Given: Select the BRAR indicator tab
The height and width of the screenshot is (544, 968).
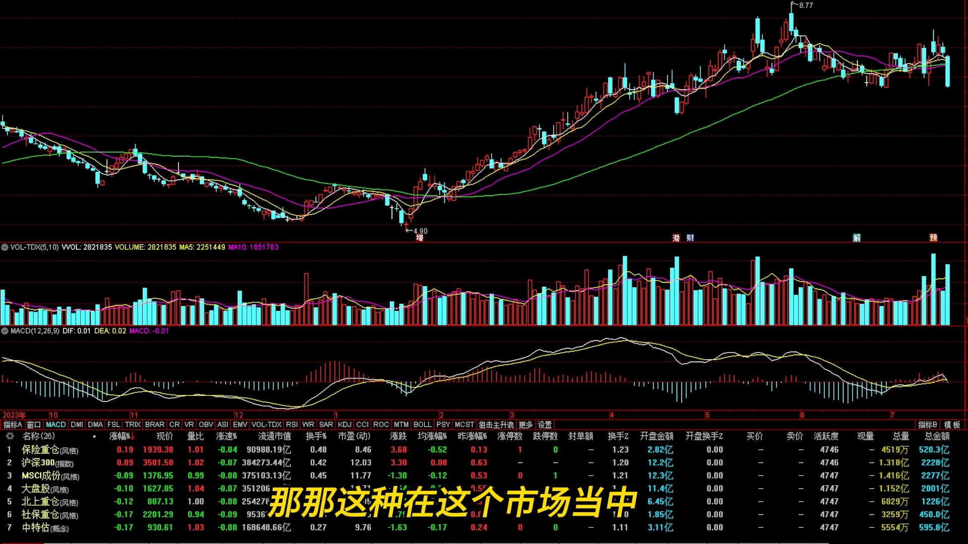Looking at the screenshot, I should [155, 425].
